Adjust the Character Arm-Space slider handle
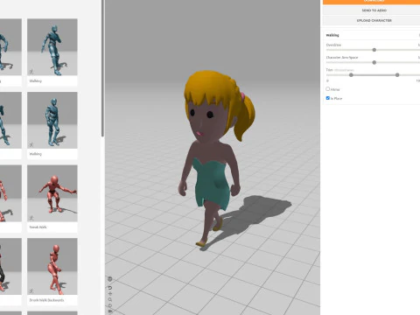The image size is (420, 315). point(374,62)
